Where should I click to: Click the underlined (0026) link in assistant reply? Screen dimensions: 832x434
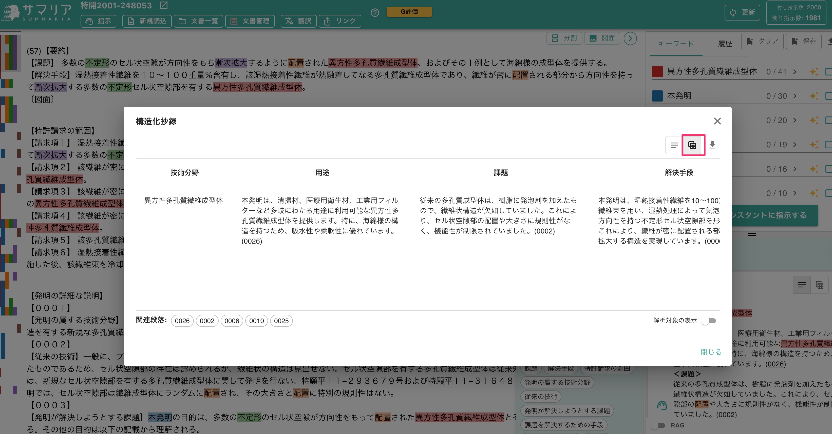776,364
